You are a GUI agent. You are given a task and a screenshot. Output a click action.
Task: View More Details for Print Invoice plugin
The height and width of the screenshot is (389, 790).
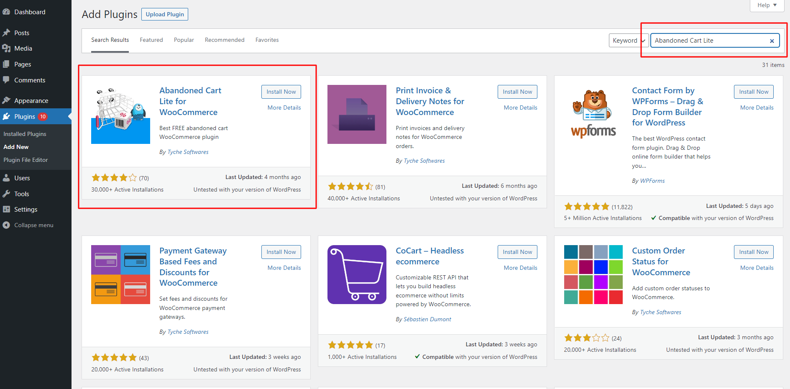(520, 107)
